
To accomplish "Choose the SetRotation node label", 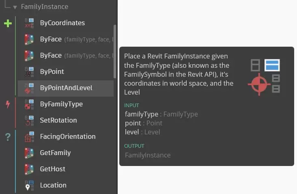I will pos(58,121).
